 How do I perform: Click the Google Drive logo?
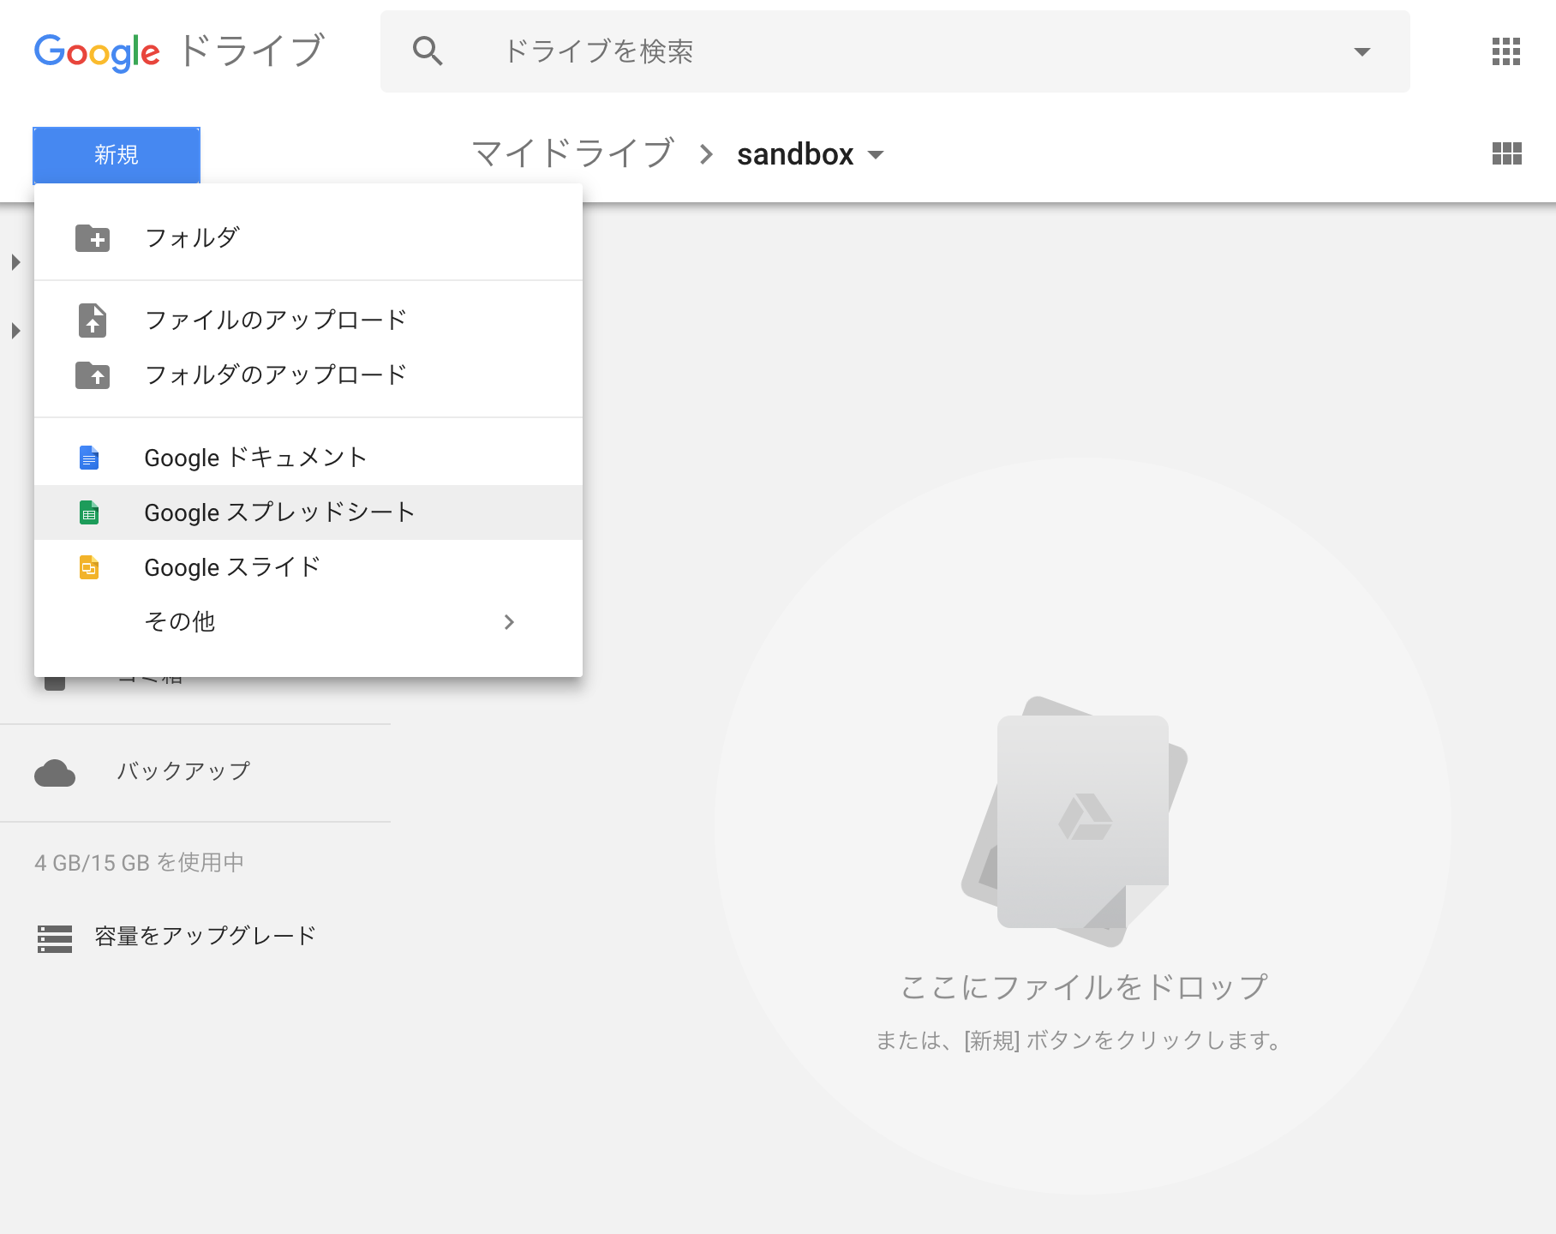pos(179,51)
